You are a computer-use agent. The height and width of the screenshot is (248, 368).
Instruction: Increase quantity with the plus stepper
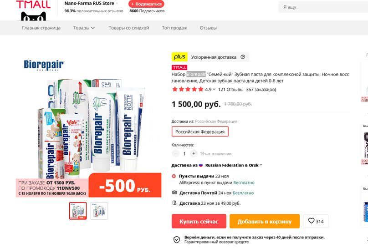pos(194,153)
